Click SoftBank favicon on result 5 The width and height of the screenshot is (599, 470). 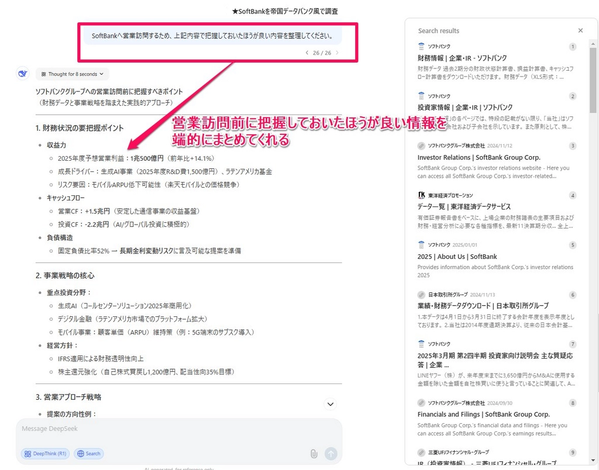421,244
